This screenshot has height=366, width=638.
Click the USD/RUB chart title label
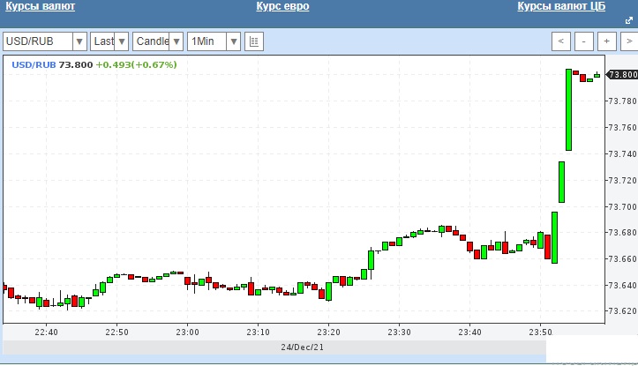(x=34, y=64)
